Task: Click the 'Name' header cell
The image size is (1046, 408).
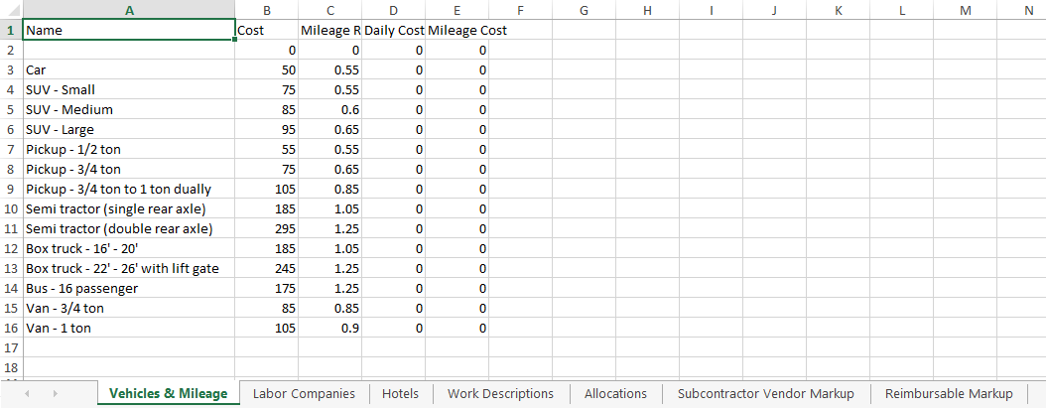Action: coord(129,30)
